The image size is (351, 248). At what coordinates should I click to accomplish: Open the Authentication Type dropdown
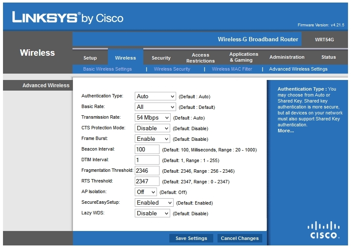coord(155,96)
